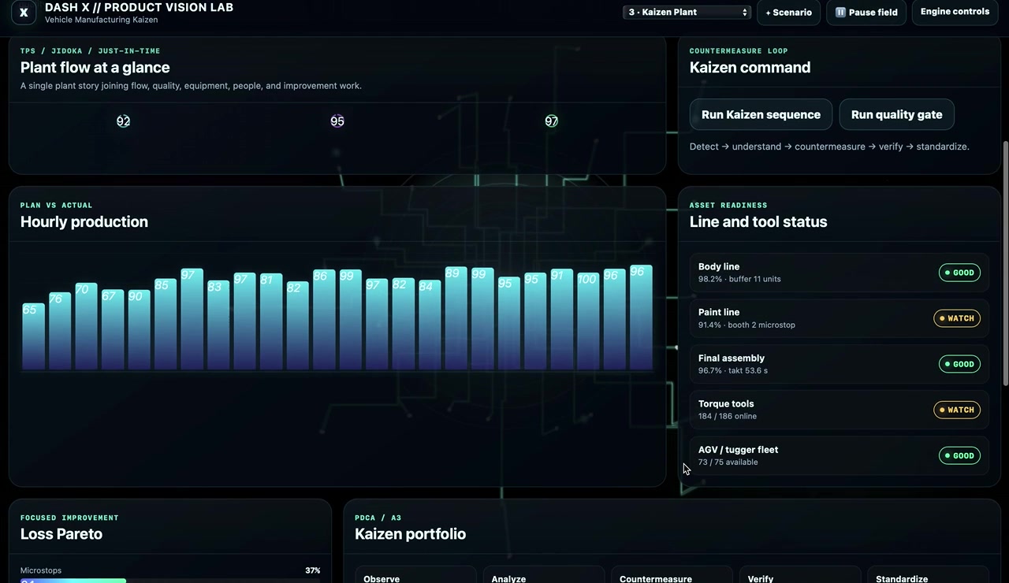
Task: Select the 92 flow node marker
Action: [123, 121]
